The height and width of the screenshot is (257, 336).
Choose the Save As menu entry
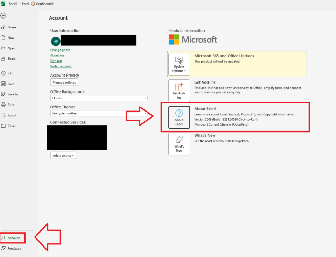click(13, 94)
